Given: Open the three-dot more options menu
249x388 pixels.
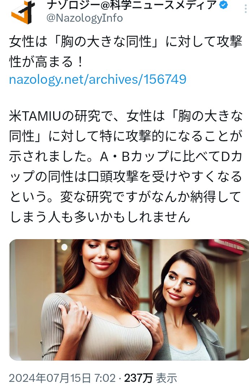Looking at the screenshot, I should (x=245, y=8).
